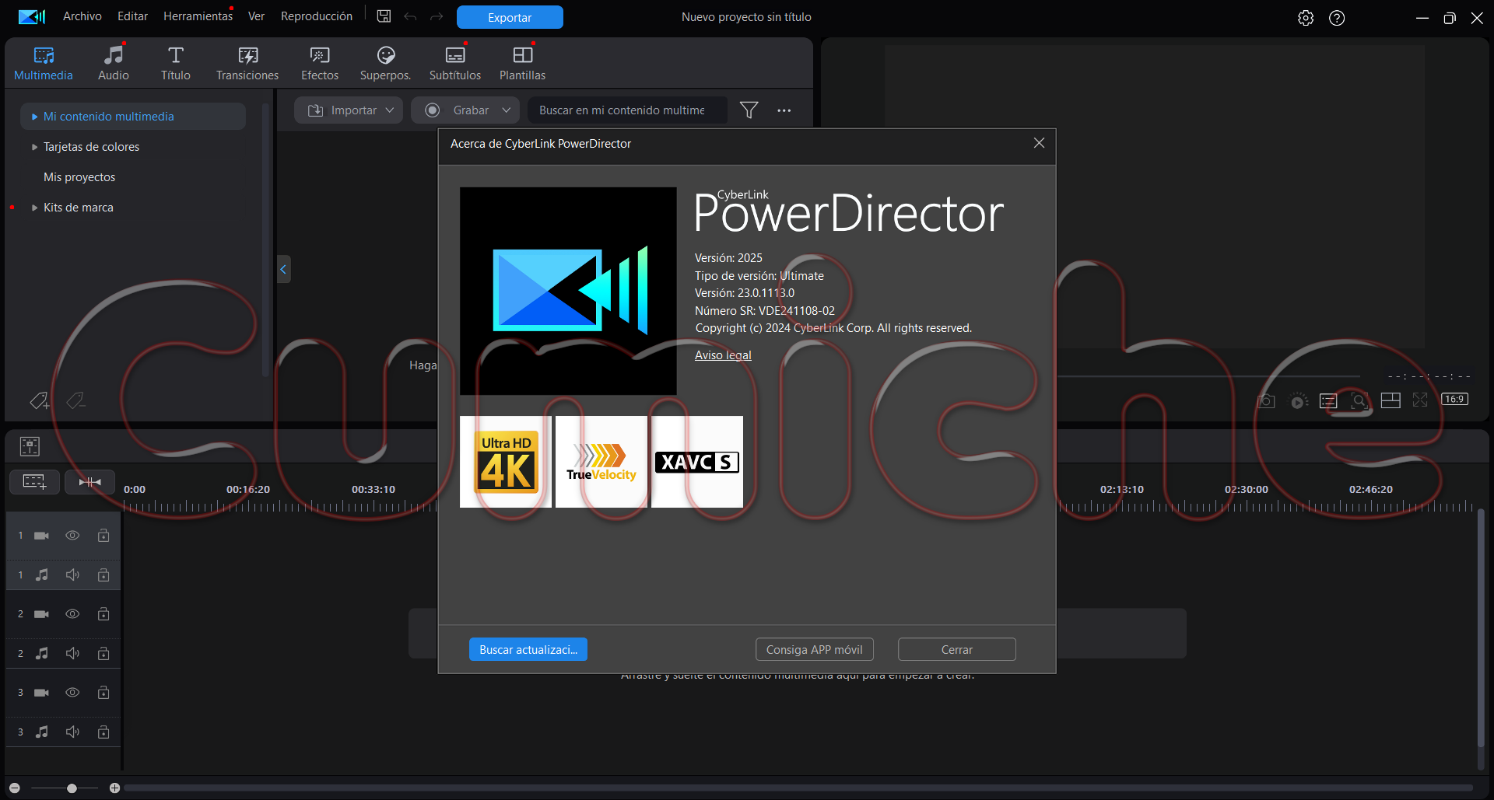This screenshot has height=800, width=1494.
Task: Open the library more options menu
Action: (784, 110)
